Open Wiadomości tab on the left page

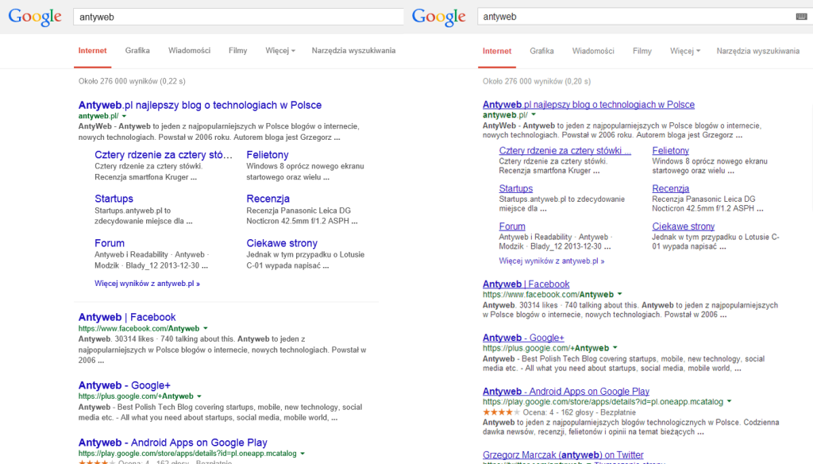[189, 50]
